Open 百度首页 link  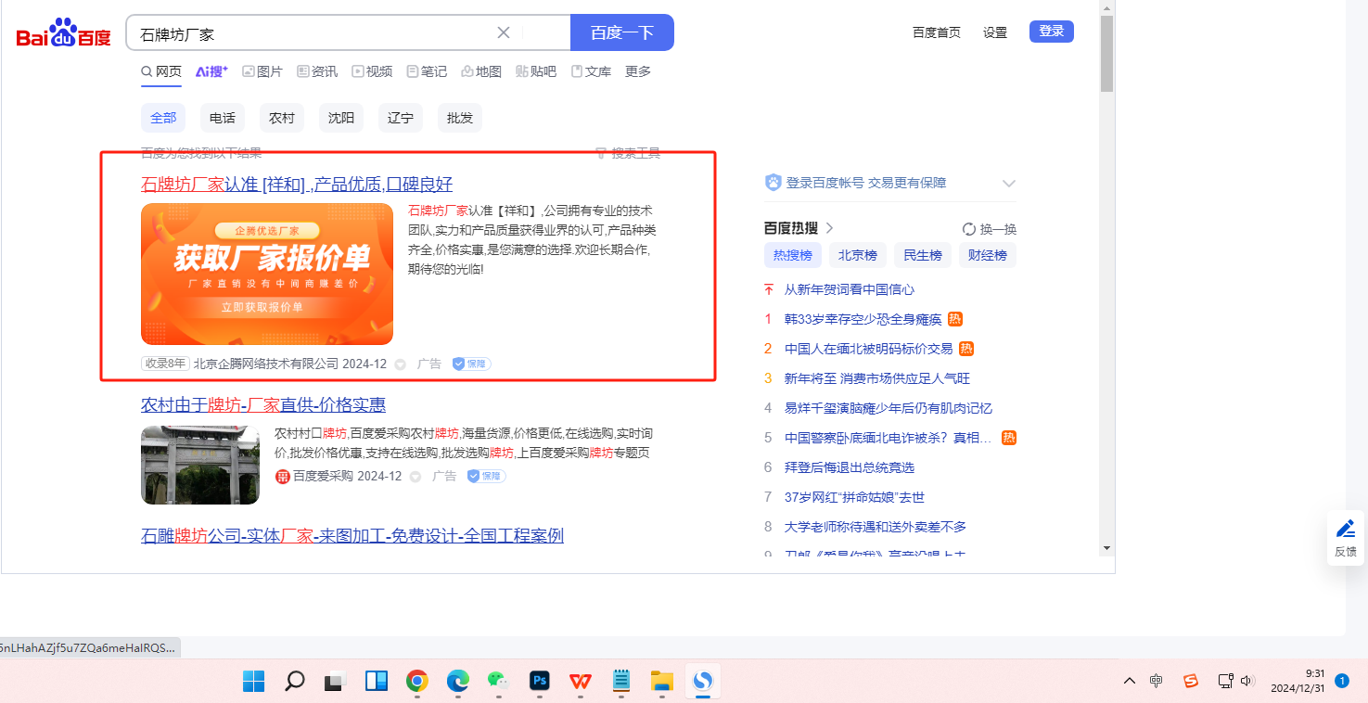click(x=937, y=32)
